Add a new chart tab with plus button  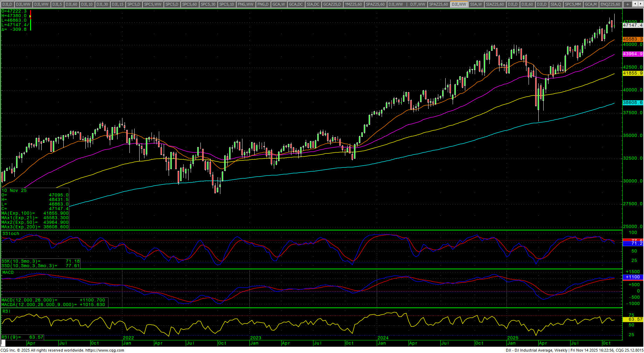click(628, 4)
